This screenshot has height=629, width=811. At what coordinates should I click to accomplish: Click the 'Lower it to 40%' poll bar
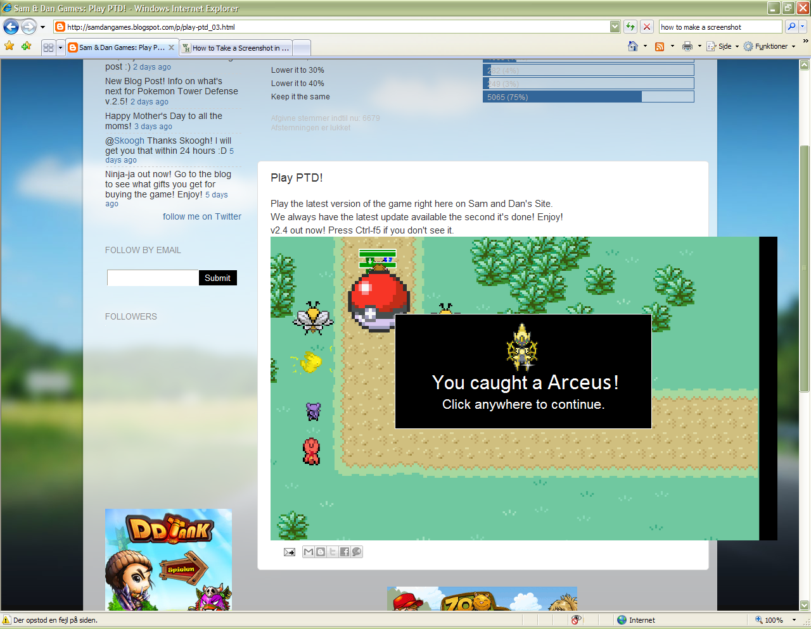click(589, 84)
